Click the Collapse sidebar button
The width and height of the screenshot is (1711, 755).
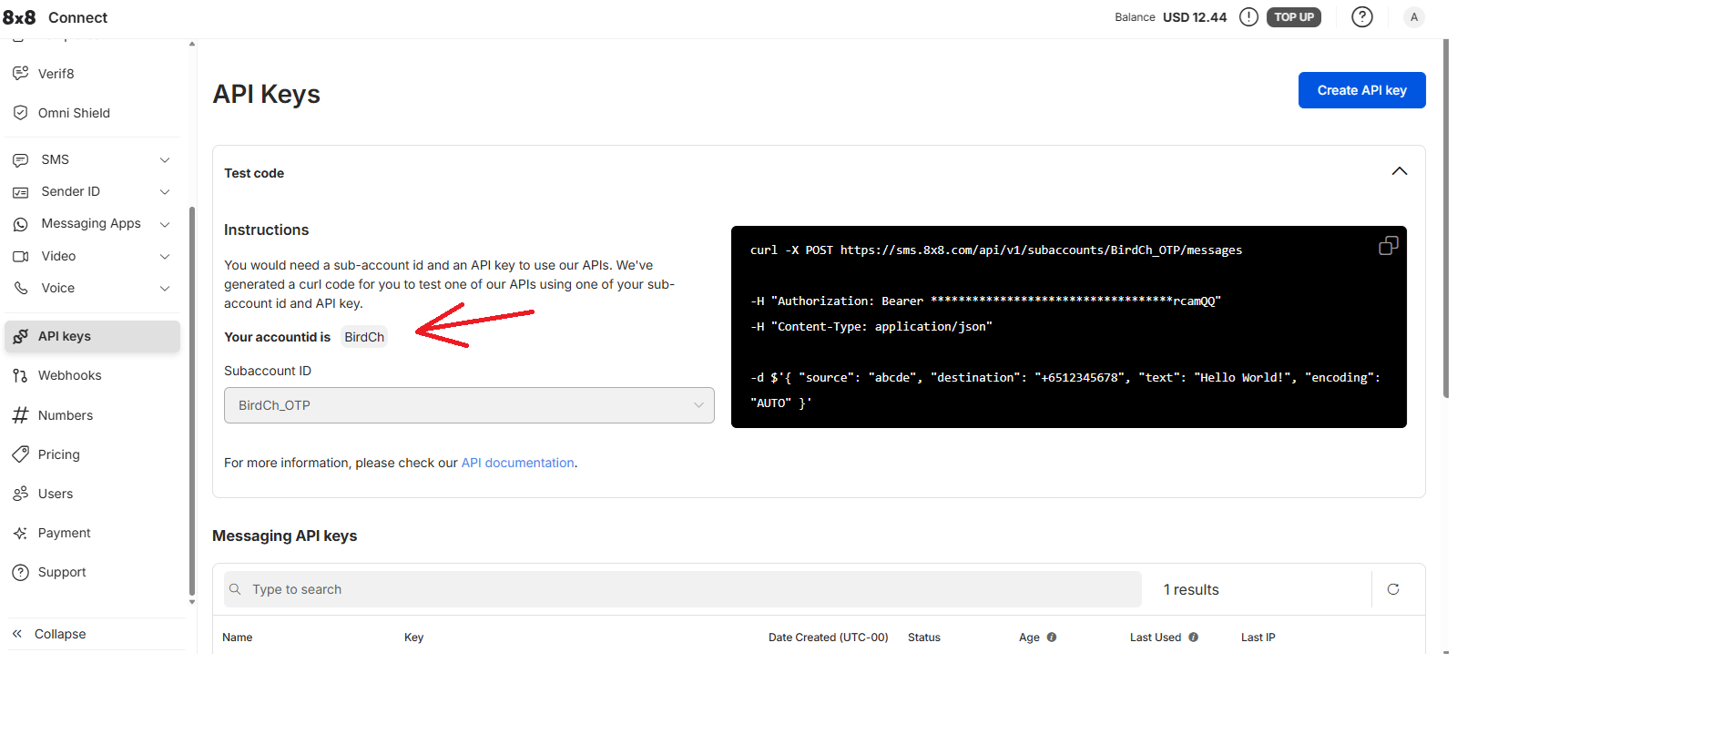coord(60,634)
